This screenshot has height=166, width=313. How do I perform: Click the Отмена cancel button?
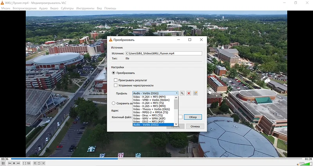(x=195, y=126)
